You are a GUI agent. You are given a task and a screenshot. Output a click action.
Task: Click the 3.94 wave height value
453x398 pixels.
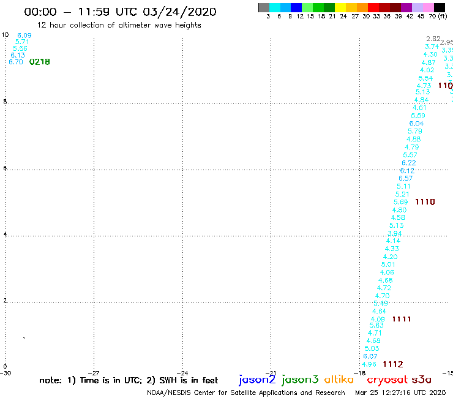tap(395, 233)
